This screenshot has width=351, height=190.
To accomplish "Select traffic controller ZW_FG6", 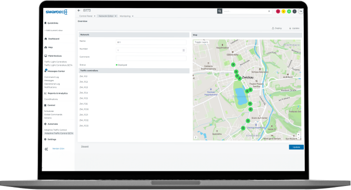I will click(84, 104).
